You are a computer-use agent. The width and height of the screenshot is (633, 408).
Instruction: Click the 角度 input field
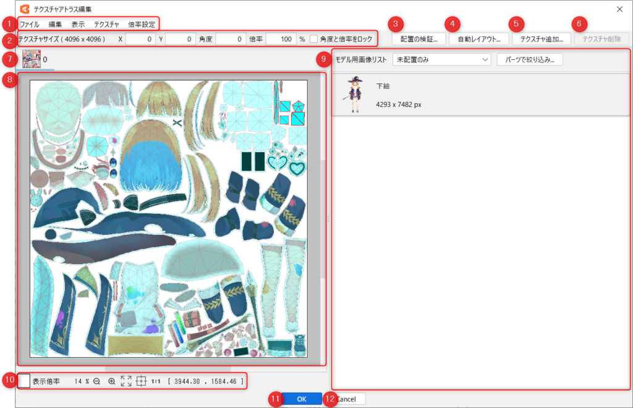231,39
